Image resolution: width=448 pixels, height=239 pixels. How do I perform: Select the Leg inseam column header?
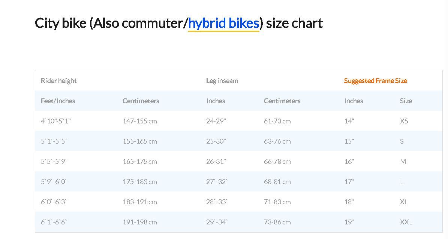pos(222,81)
